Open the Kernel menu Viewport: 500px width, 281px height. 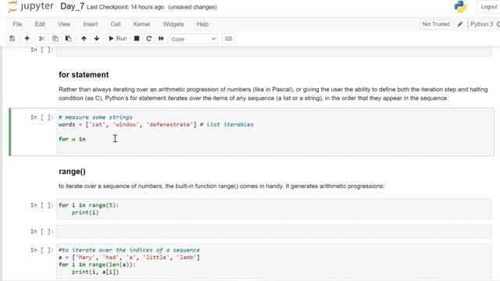(x=141, y=24)
